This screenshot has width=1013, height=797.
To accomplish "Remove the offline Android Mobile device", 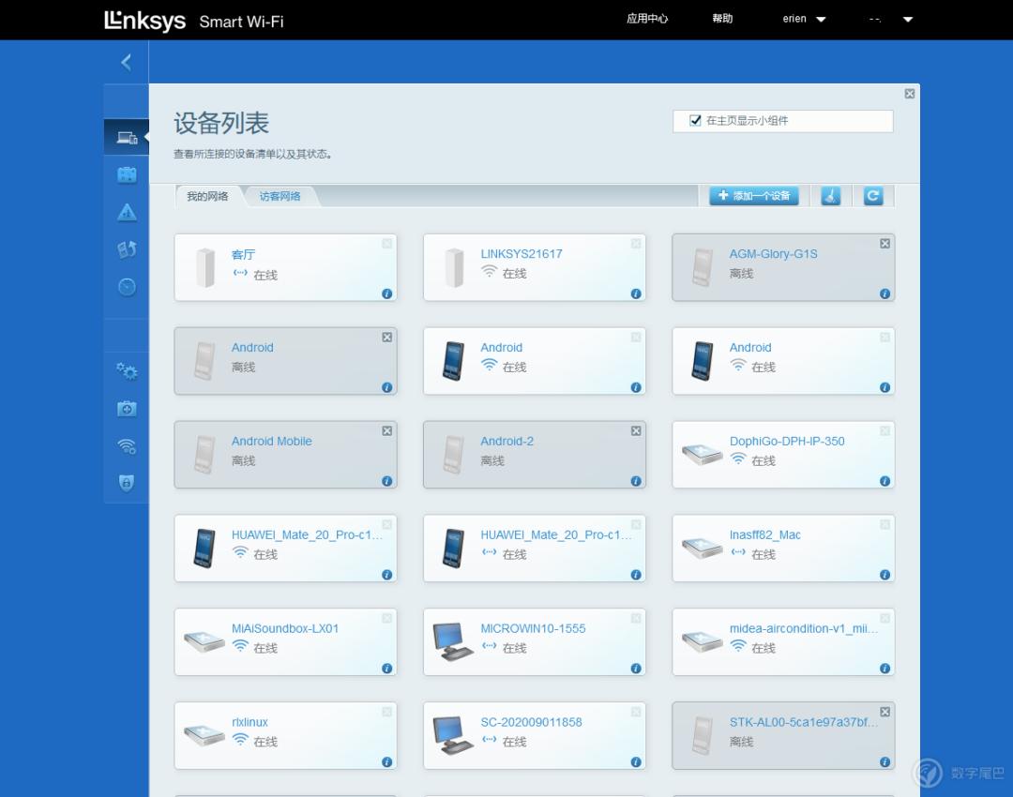I will (386, 430).
